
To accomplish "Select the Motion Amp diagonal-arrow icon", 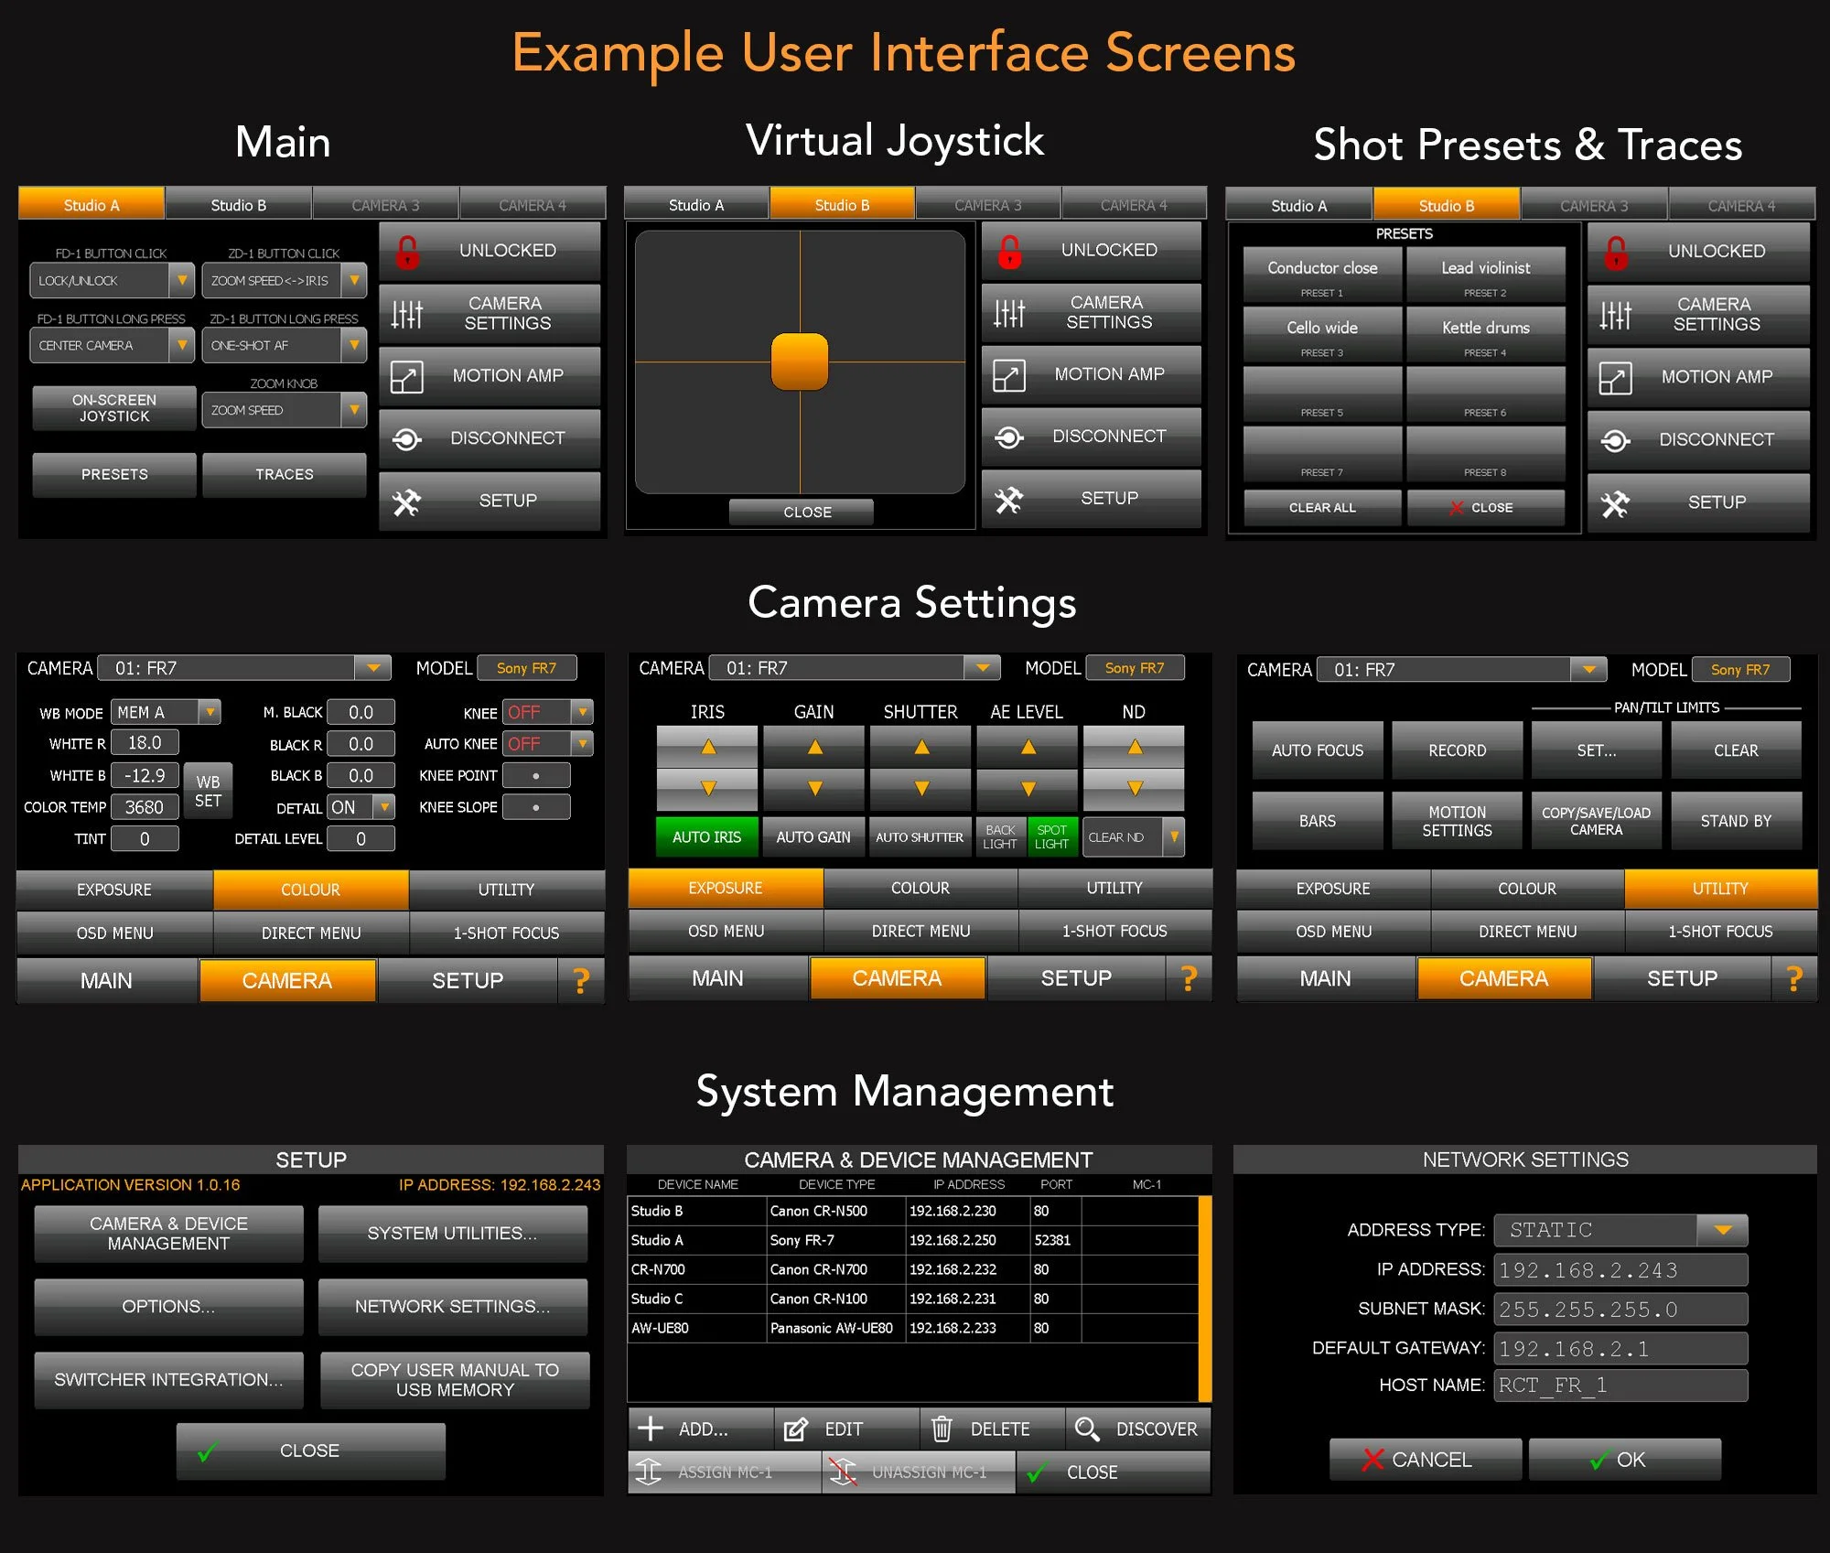I will coord(405,375).
